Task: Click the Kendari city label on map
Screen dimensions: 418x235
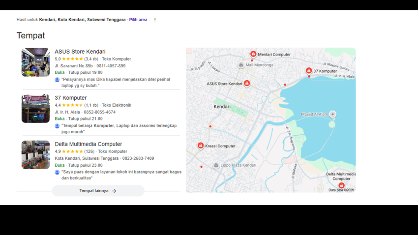Action: [222, 107]
